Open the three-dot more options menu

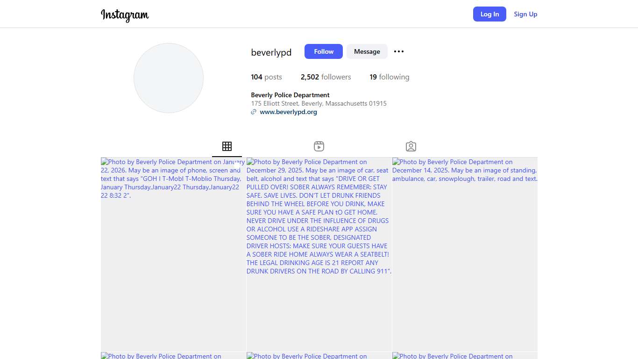[398, 51]
